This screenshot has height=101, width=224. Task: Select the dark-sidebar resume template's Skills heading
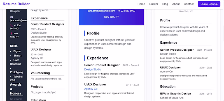click(14, 46)
